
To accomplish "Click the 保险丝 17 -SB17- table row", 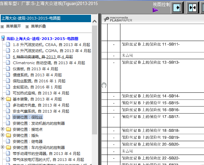I will coord(153,120).
